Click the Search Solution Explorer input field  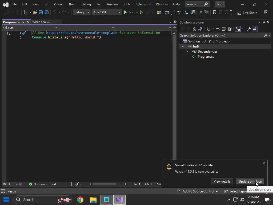coord(222,36)
